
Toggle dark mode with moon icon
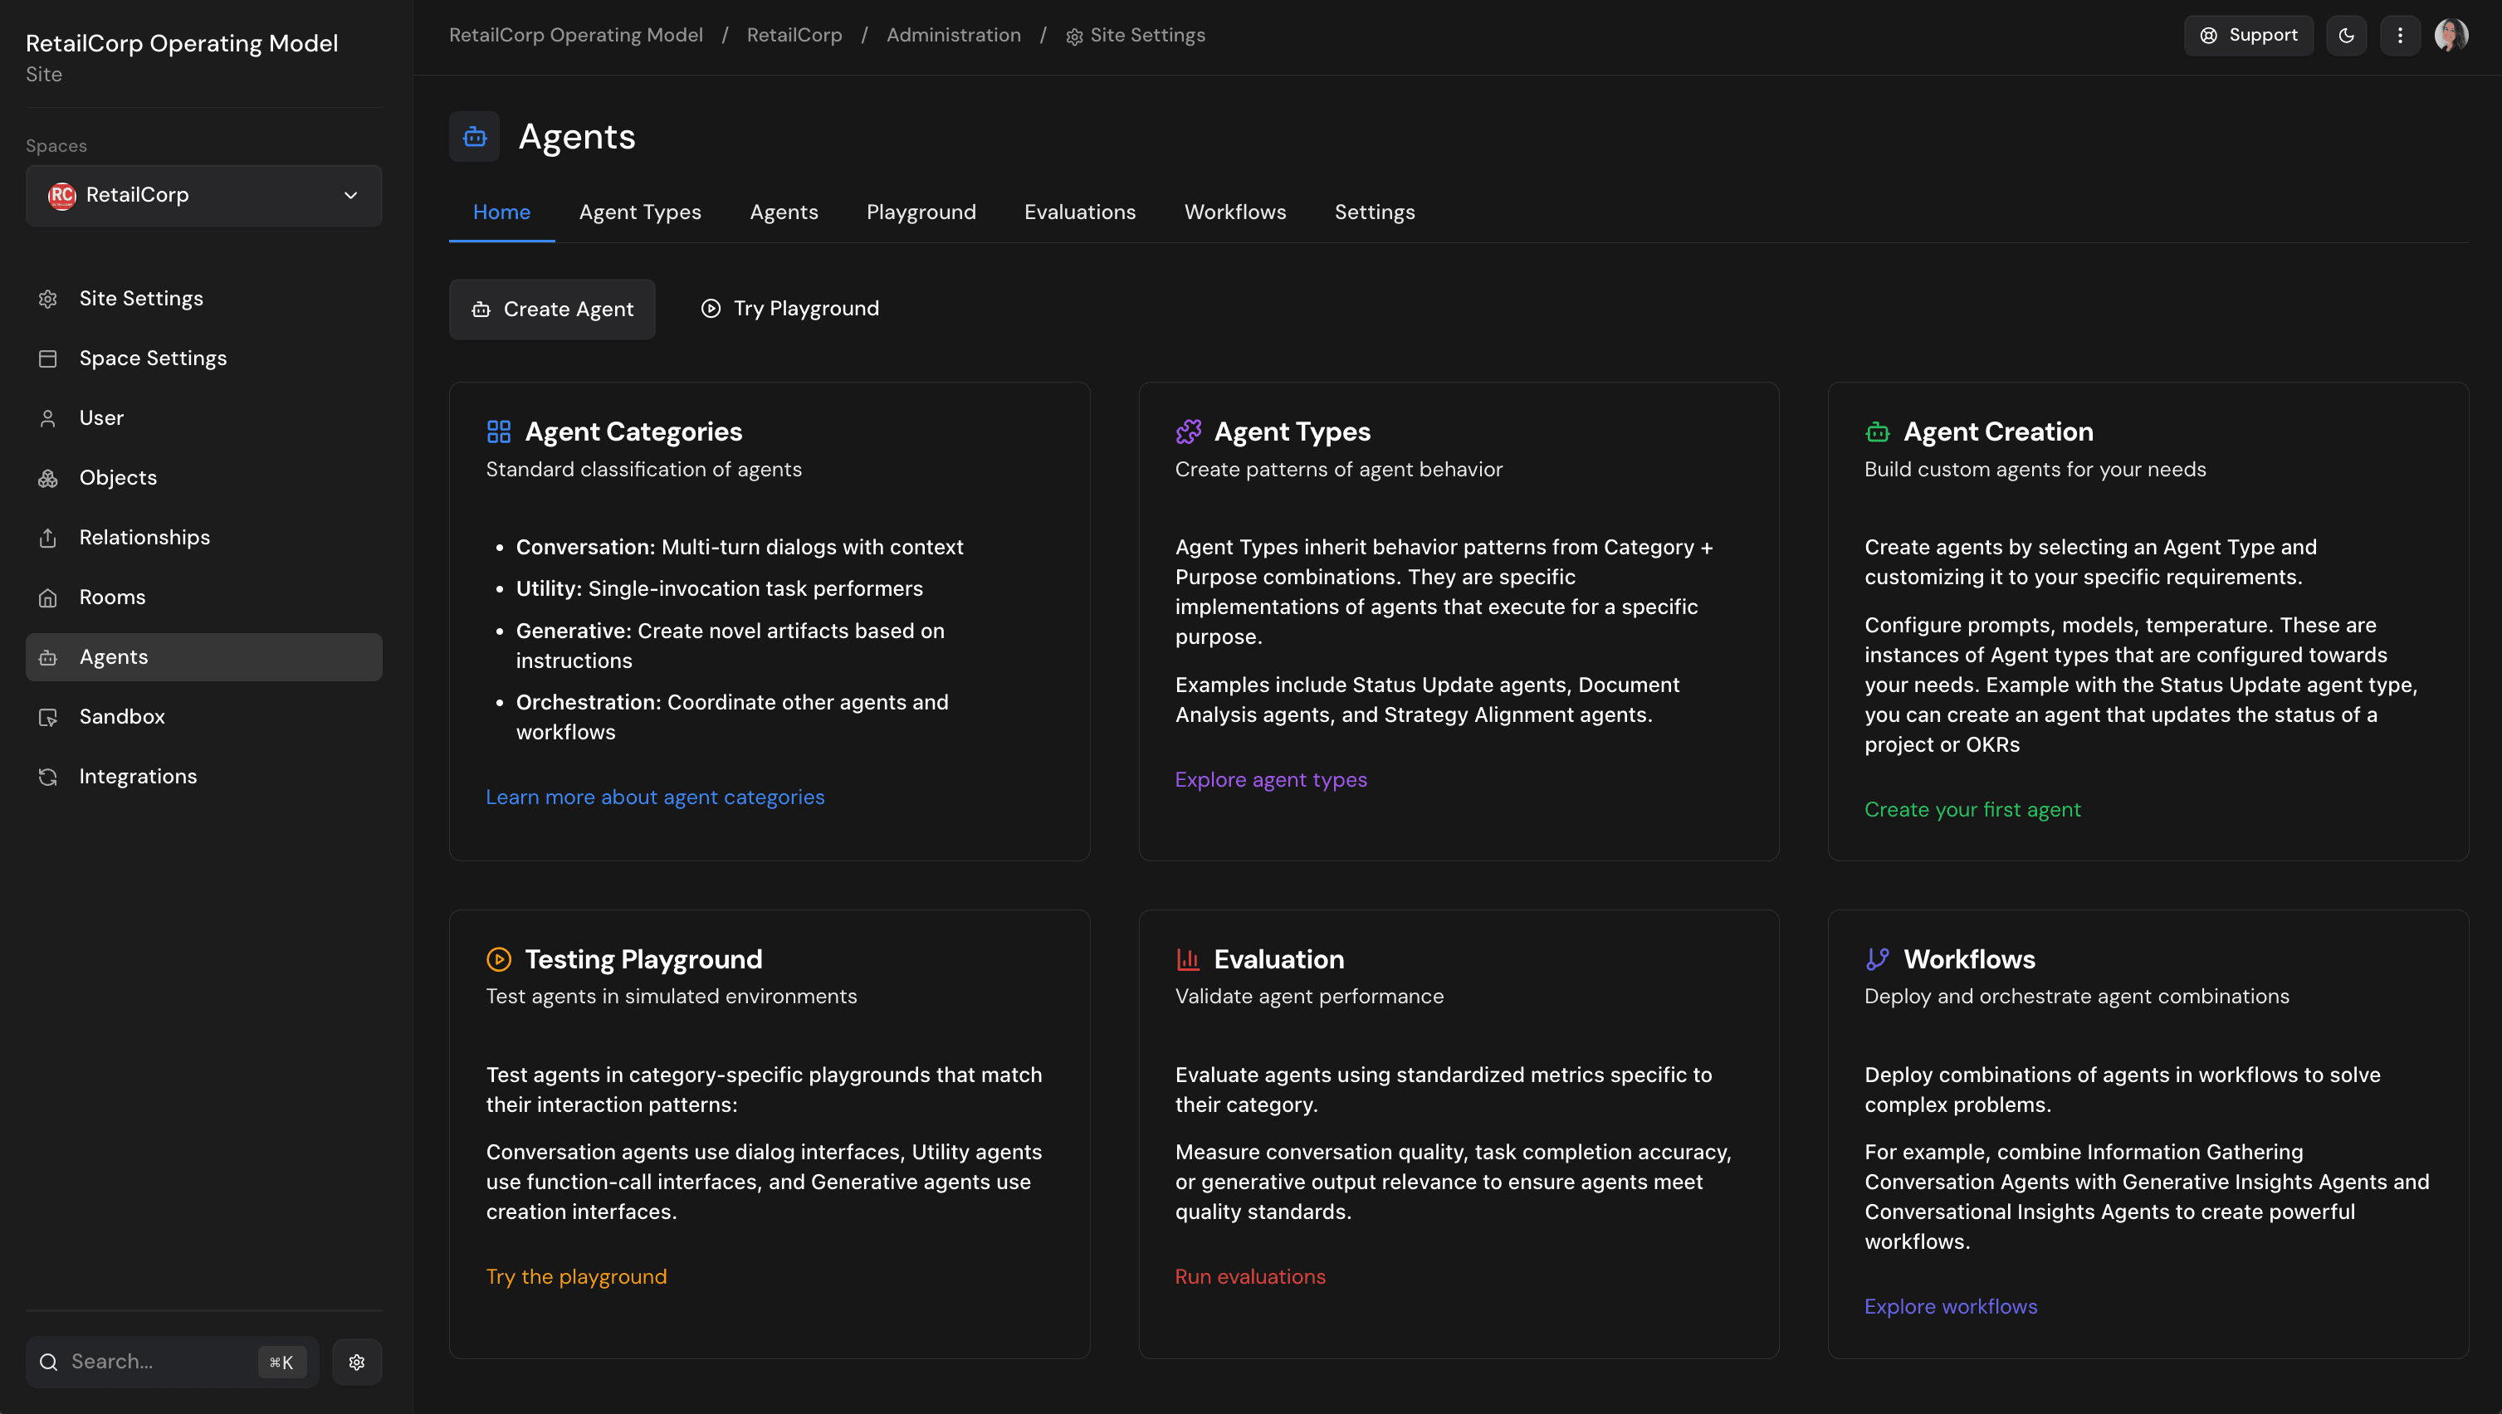pos(2346,36)
